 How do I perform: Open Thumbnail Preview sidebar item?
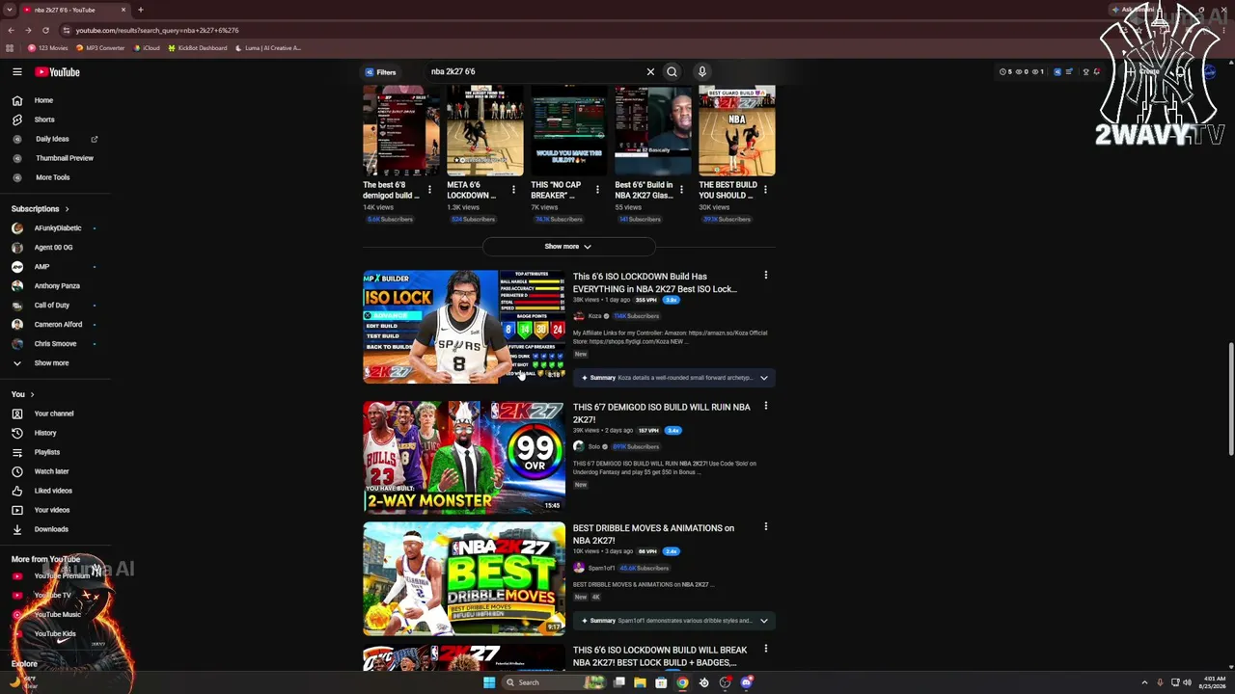pos(65,158)
